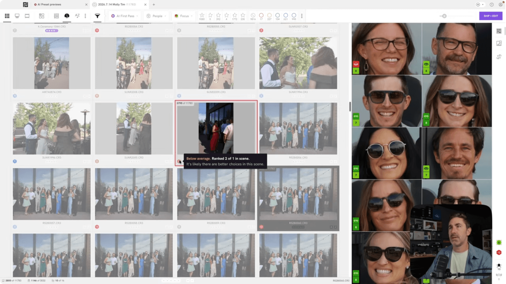Toggle sort by capture time clock icon

click(x=67, y=16)
